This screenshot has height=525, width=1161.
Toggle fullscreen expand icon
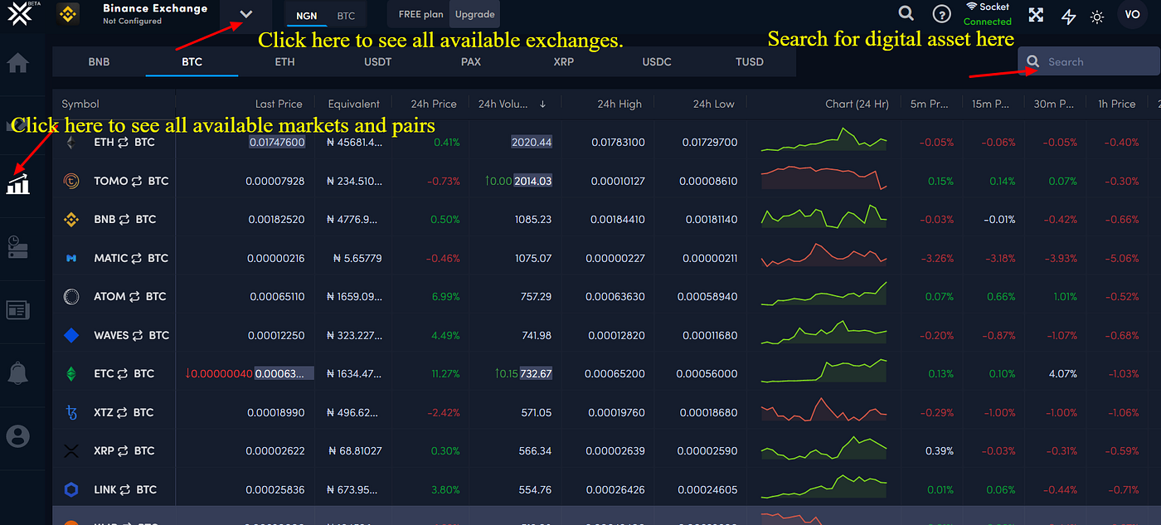tap(1036, 14)
